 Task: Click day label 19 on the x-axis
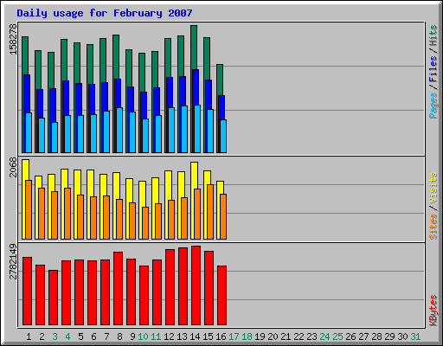click(260, 336)
